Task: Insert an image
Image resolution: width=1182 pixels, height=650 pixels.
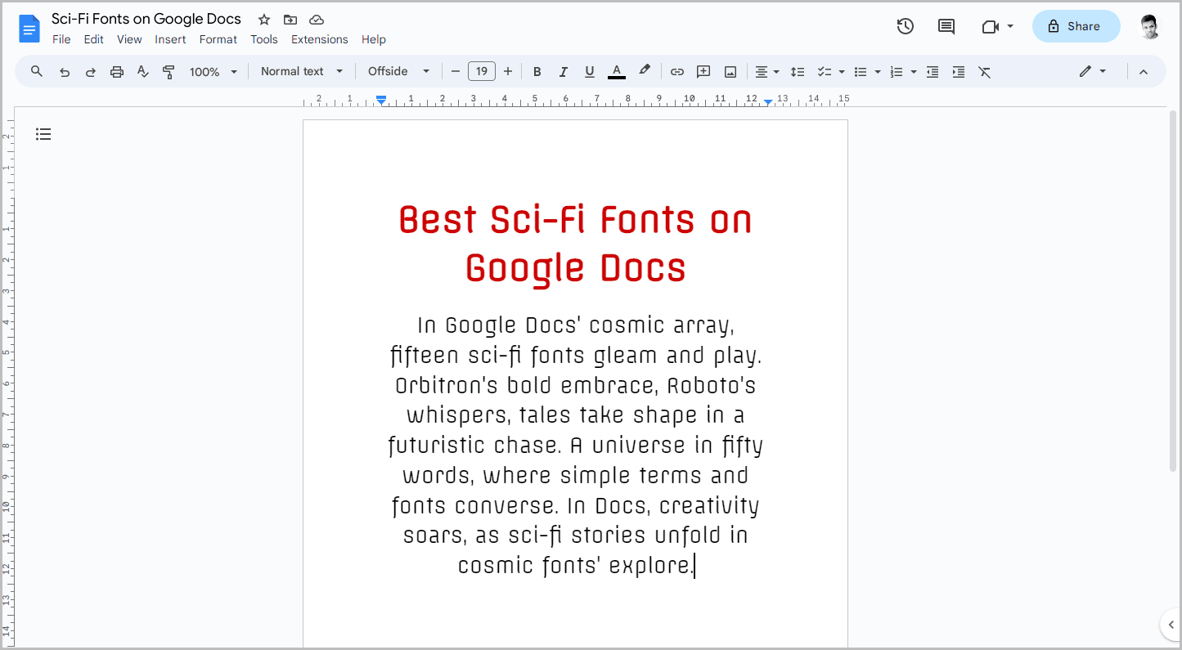Action: point(729,71)
